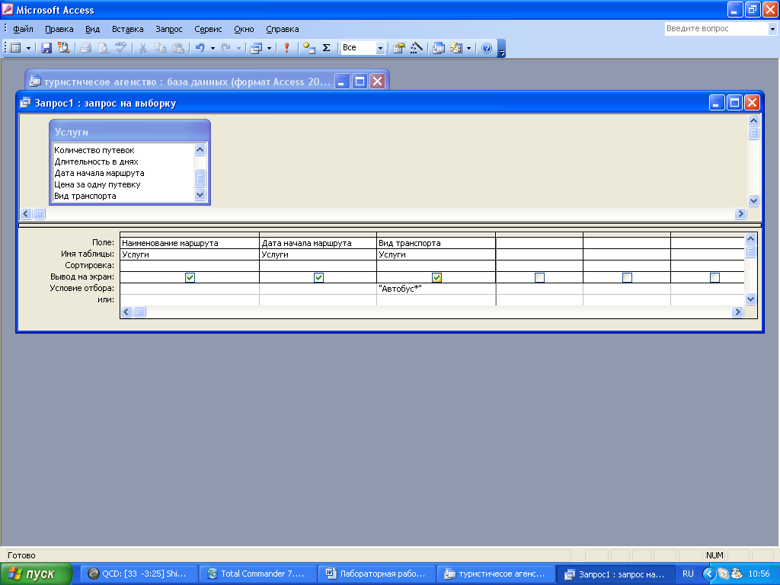The width and height of the screenshot is (780, 585).
Task: Uncheck display for Вид транспорта column
Action: coord(436,277)
